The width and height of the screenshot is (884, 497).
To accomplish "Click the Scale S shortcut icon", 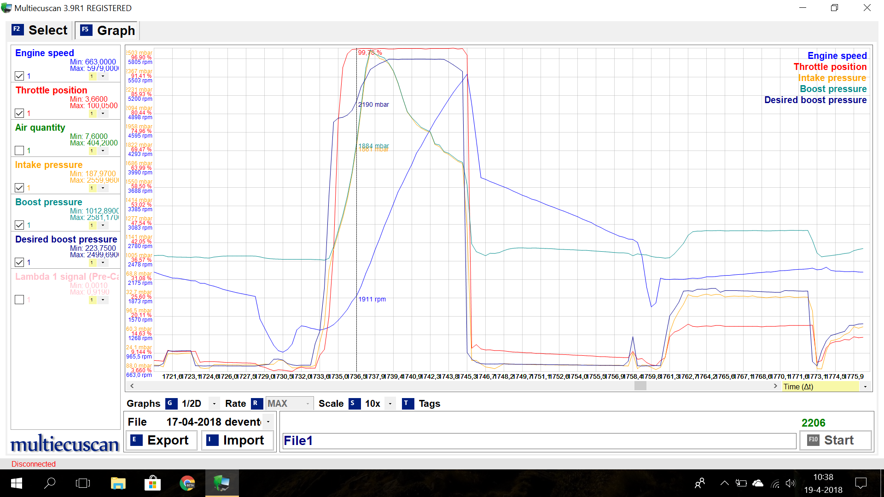I will pos(354,404).
